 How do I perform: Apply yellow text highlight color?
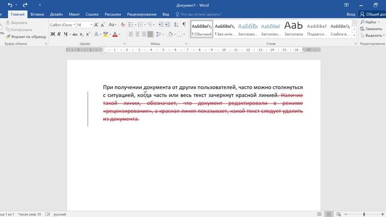click(x=106, y=34)
